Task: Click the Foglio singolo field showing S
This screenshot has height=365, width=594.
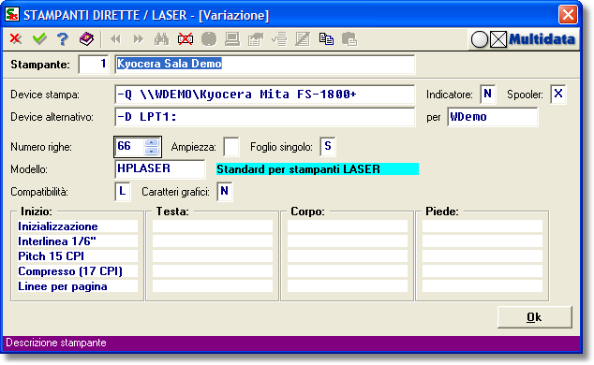Action: pyautogui.click(x=328, y=147)
